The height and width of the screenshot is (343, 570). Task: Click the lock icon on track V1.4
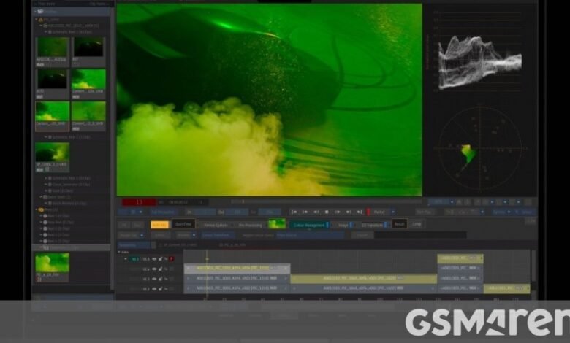pos(160,269)
